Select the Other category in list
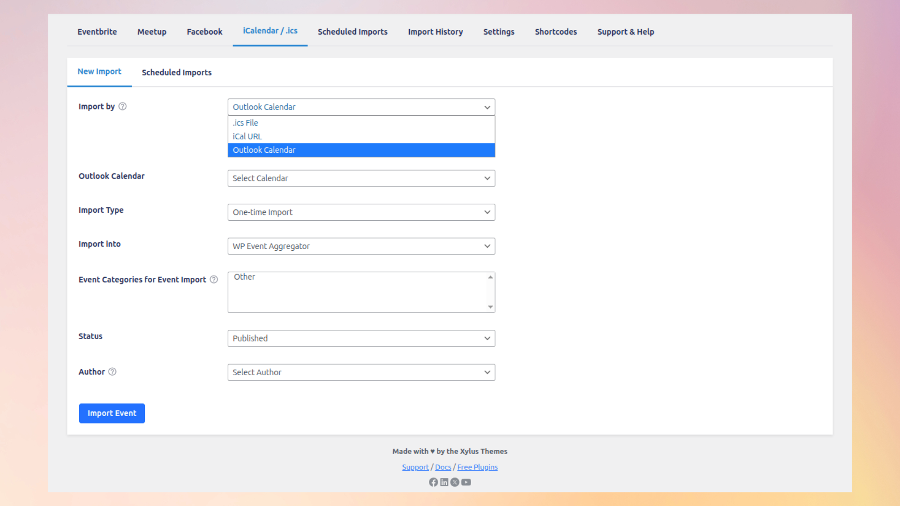 [x=245, y=277]
